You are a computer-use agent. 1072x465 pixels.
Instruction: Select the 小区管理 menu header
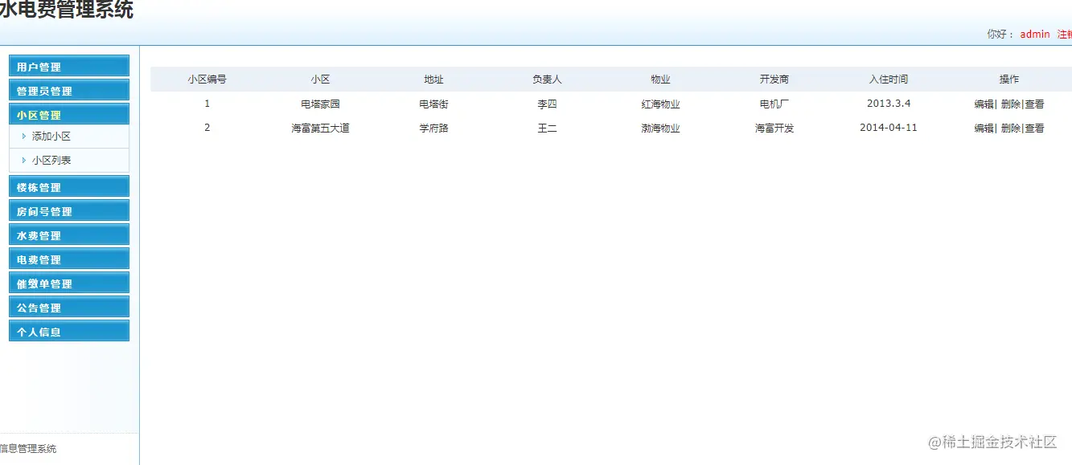point(68,113)
